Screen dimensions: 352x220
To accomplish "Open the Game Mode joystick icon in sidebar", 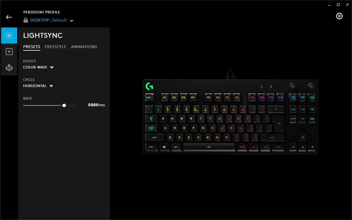I will click(9, 68).
